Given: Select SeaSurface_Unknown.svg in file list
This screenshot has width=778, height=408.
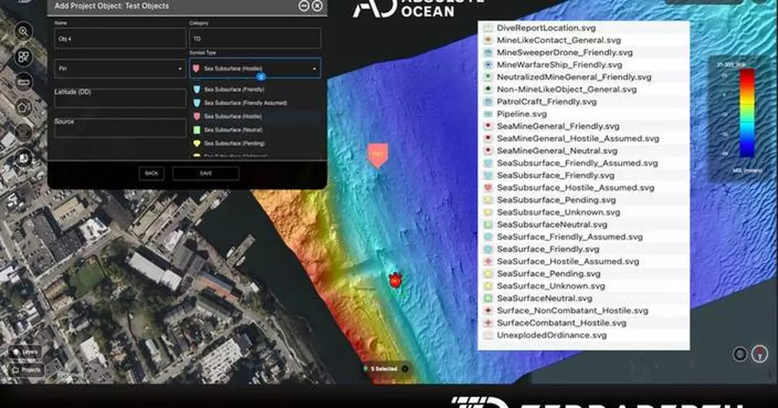Looking at the screenshot, I should coord(551,286).
